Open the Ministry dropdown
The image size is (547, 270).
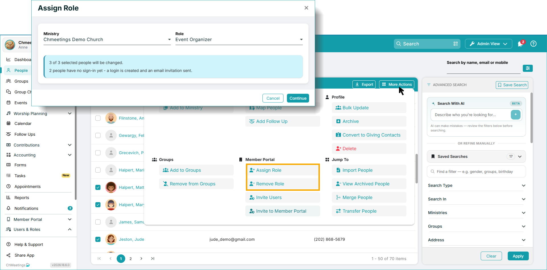(x=107, y=40)
